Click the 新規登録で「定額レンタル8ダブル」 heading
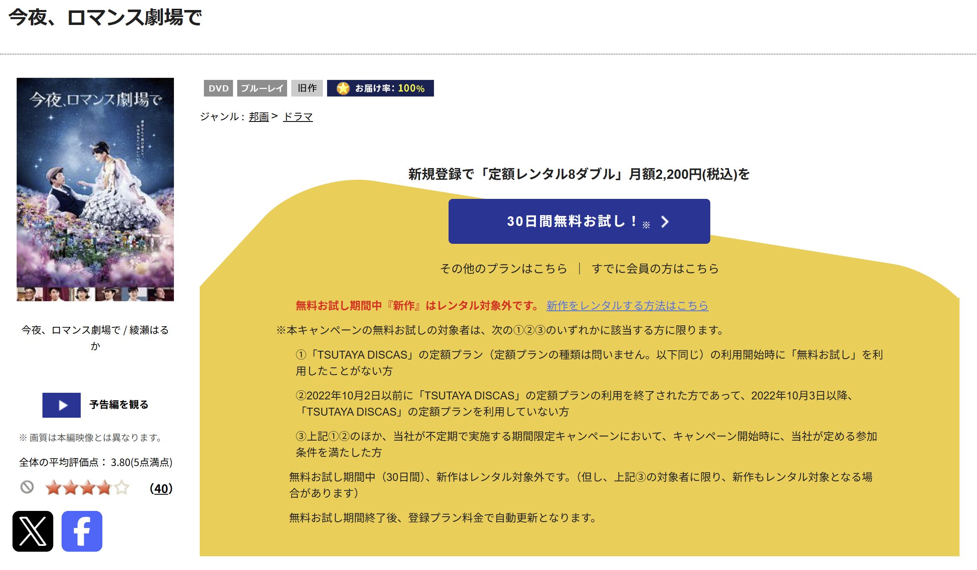Screen dimensions: 977x570 [x=579, y=174]
